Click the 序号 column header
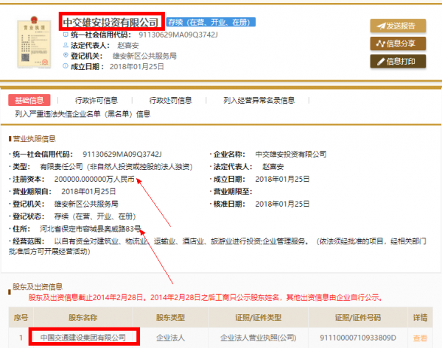Image resolution: width=442 pixels, height=348 pixels. (21, 318)
